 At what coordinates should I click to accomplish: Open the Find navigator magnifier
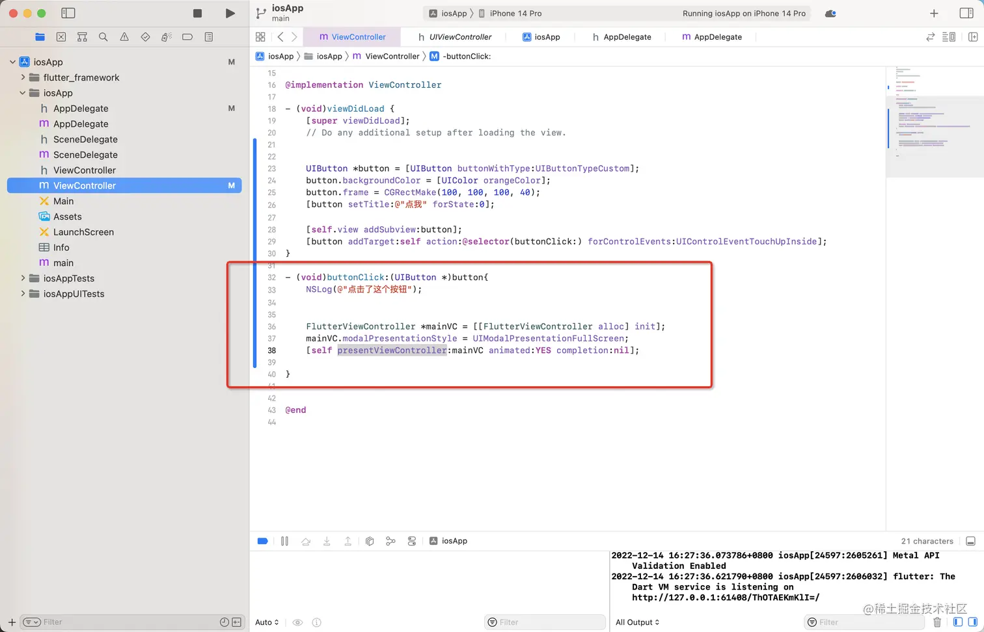click(x=103, y=37)
